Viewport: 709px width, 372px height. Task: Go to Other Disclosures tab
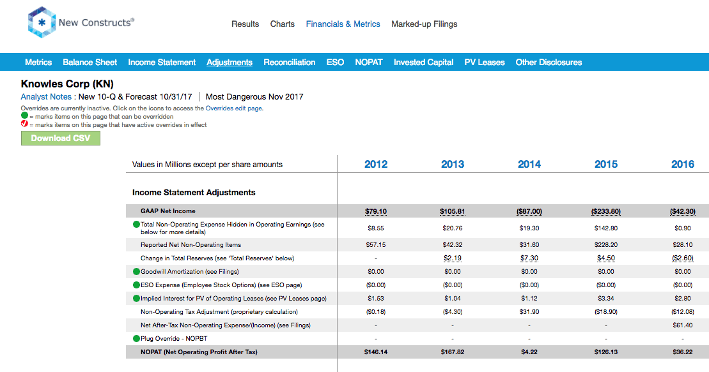pos(549,63)
